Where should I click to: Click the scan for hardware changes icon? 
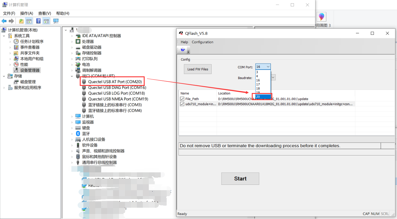56,21
